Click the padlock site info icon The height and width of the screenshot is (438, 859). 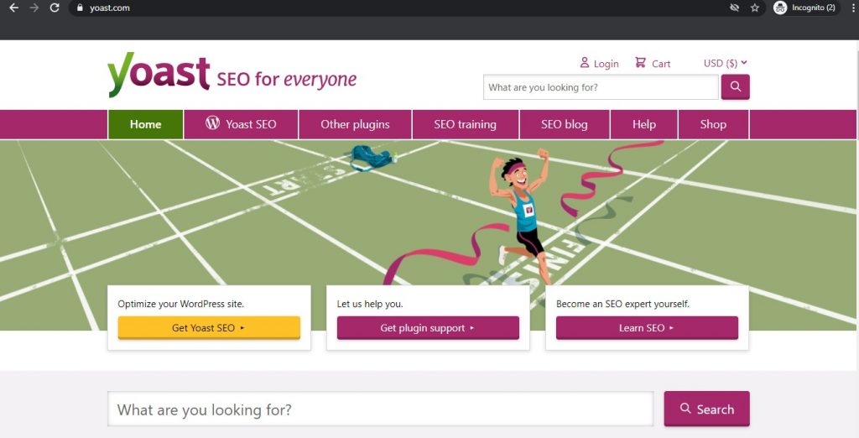(x=80, y=8)
